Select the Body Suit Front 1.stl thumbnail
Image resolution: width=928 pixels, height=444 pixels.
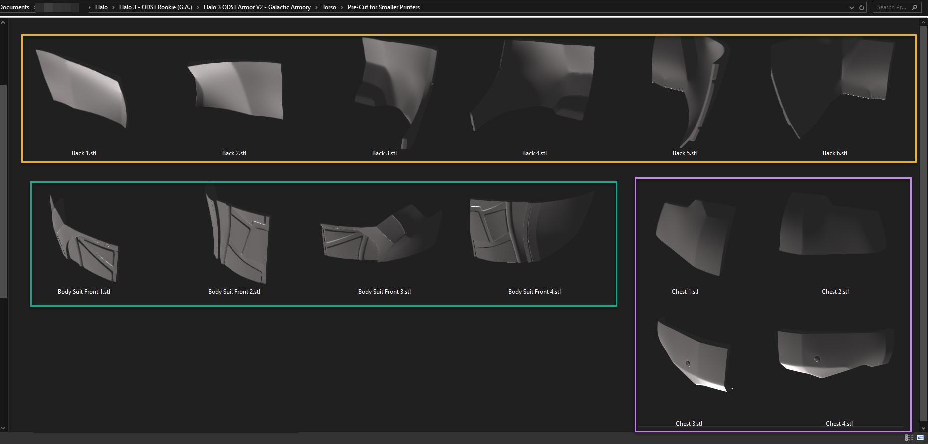click(x=84, y=238)
